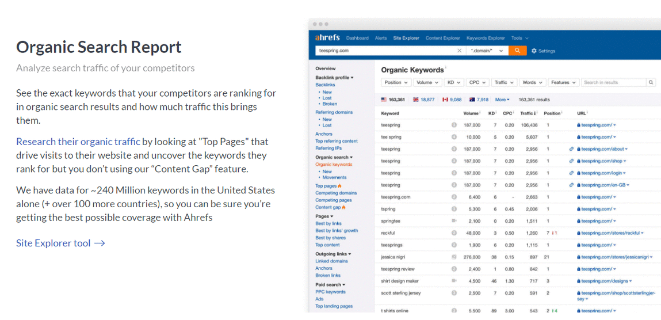This screenshot has height=320, width=661.
Task: Click SERP icon in scott sterling jersey row
Action: coord(454,293)
